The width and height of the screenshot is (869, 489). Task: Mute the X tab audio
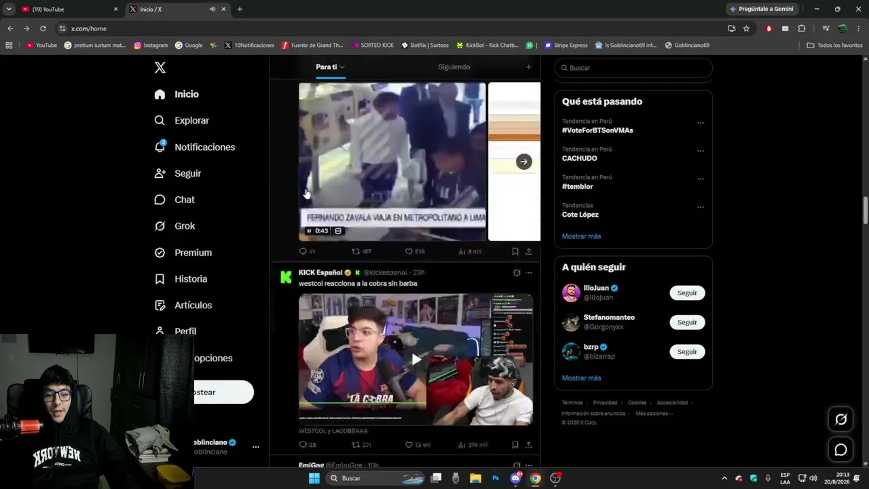coord(212,10)
